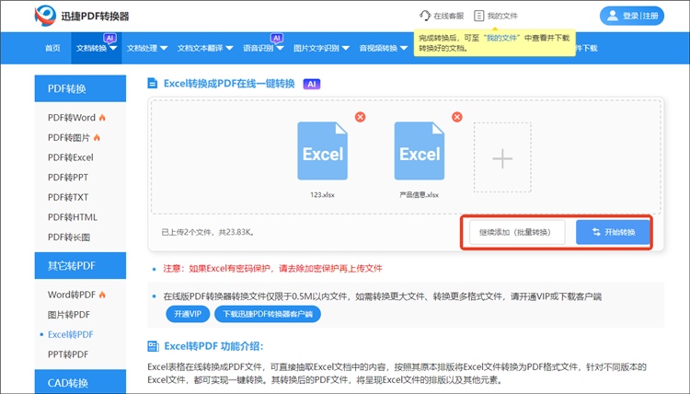Screen dimensions: 690x394
Task: Click the CAD转换 sidebar section header
Action: point(80,382)
